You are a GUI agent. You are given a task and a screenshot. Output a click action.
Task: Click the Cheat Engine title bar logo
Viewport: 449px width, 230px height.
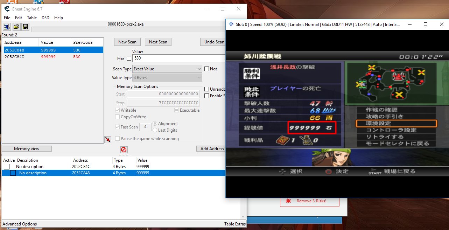click(7, 9)
